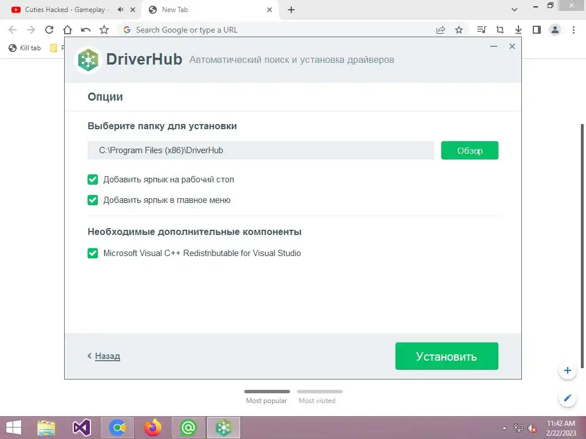Open the tab search dropdown chevron
The image size is (586, 439).
point(514,10)
